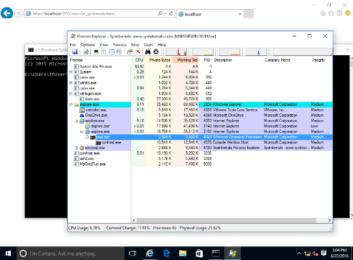Collapse the explorer.exe process tree
Viewport: 353px width, 260px height.
(71, 105)
